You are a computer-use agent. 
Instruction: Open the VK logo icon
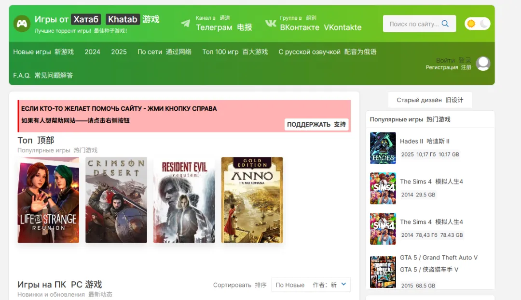tap(271, 23)
